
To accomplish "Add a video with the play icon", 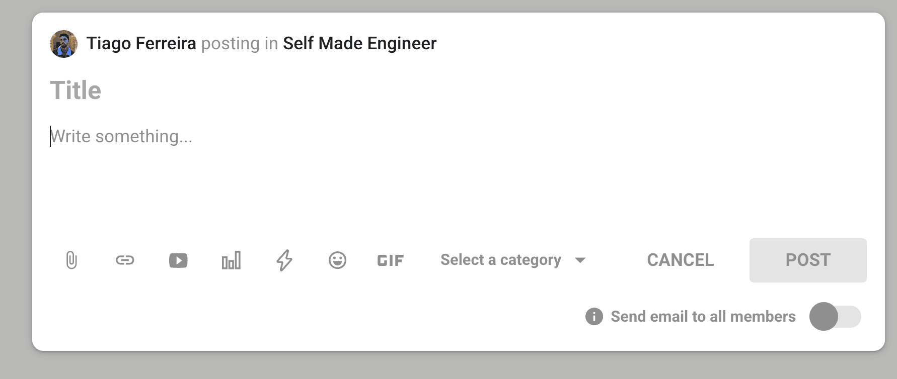I will [x=178, y=260].
